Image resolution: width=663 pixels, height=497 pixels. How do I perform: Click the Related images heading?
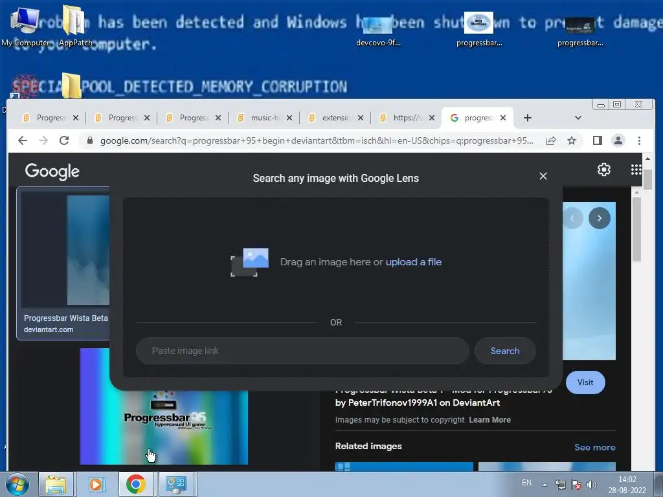coord(368,447)
